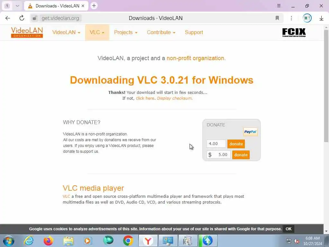This screenshot has height=247, width=329.
Task: Click the 'WHY DONATE?' heading
Action: click(82, 122)
